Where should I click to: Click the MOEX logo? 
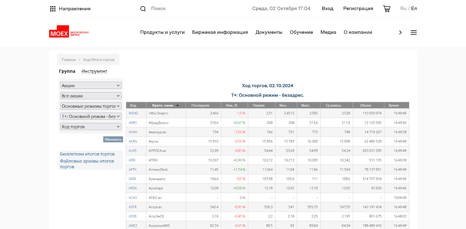tap(69, 31)
